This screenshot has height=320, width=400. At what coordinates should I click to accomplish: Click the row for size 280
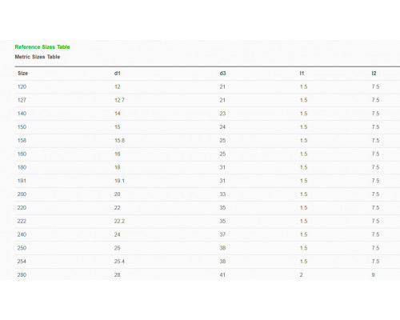[207, 274]
